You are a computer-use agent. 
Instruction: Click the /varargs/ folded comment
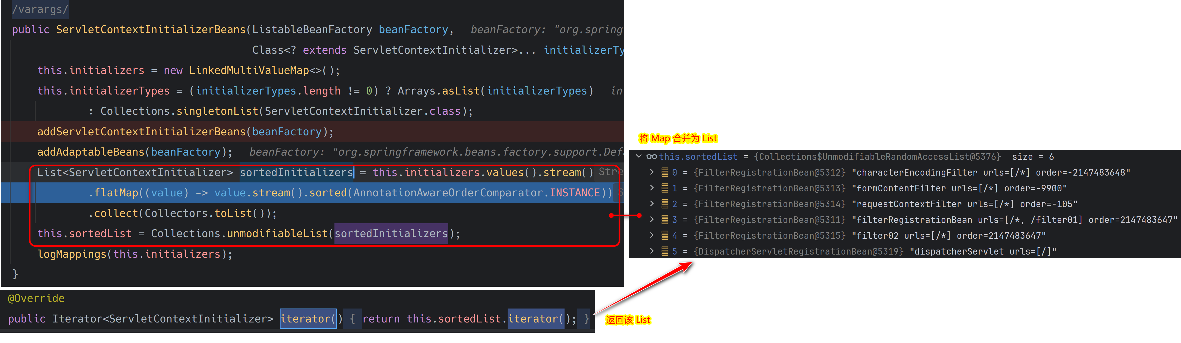click(x=40, y=9)
